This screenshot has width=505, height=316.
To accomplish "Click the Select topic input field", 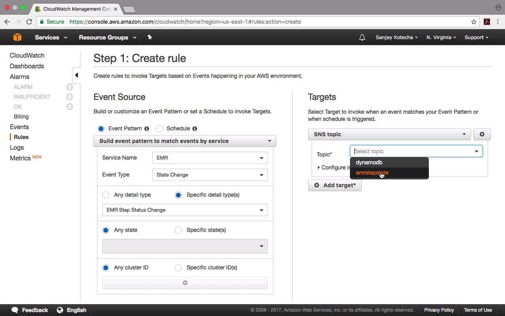I will coord(412,151).
